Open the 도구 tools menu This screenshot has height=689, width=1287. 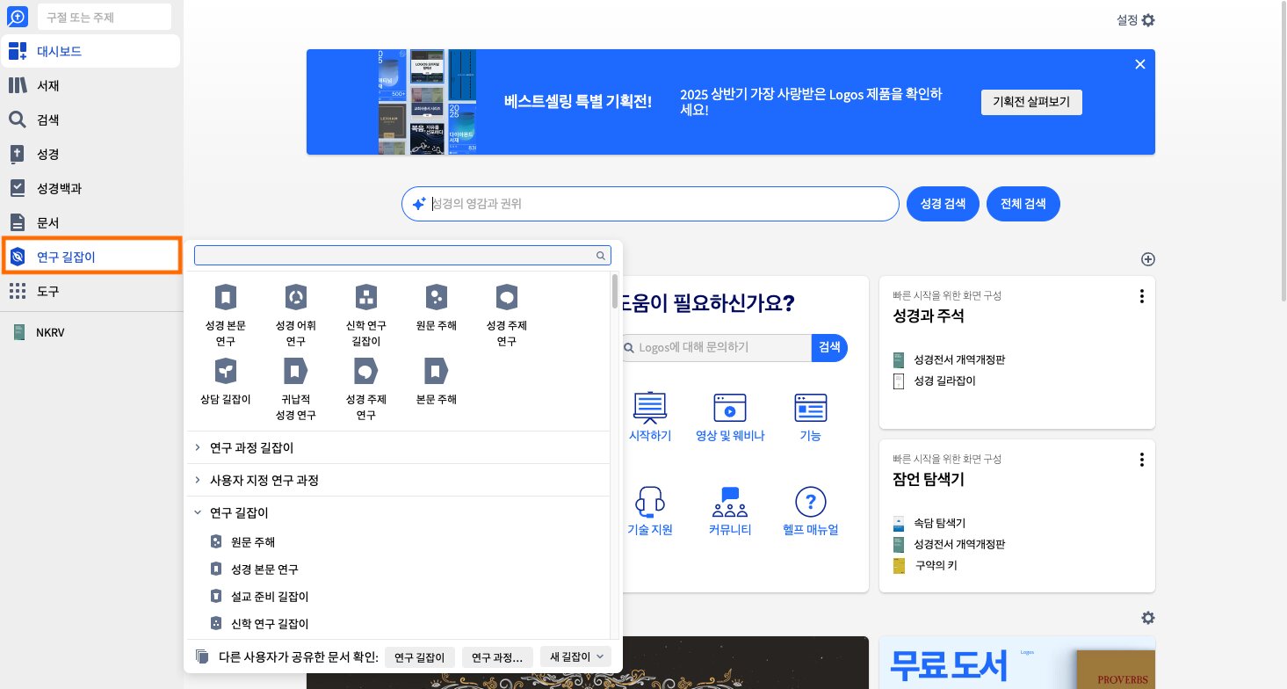(91, 291)
